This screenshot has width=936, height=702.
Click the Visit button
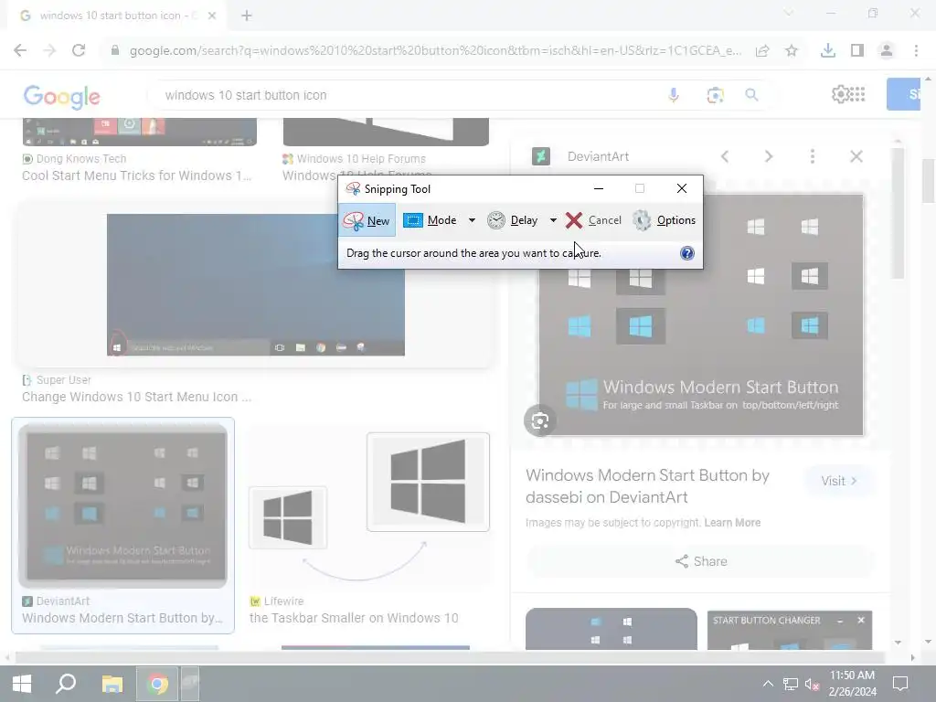[839, 481]
